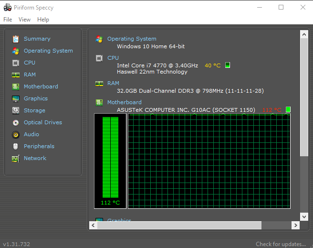Click the Storage hard drive icon in sidebar
313x248 pixels.
point(16,110)
